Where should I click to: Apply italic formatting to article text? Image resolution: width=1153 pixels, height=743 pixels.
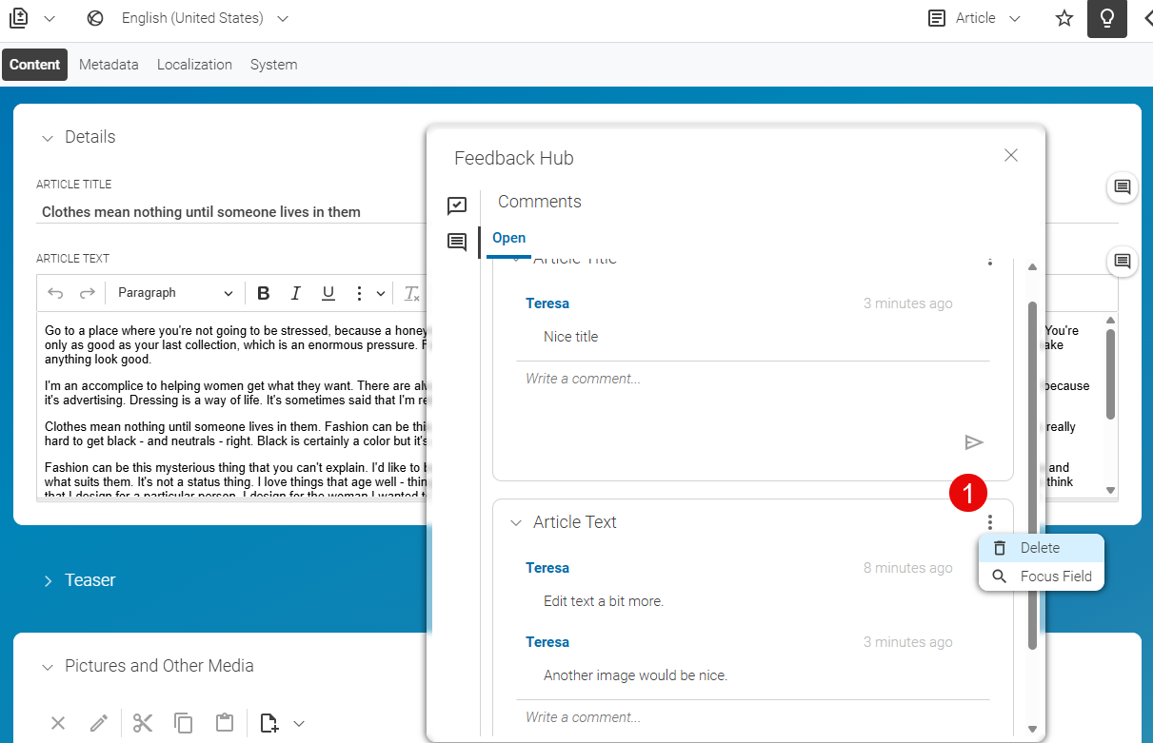coord(296,293)
